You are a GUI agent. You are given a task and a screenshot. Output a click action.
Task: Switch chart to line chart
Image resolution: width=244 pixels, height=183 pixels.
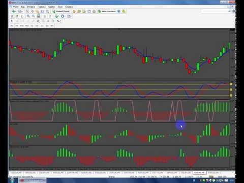22,16
